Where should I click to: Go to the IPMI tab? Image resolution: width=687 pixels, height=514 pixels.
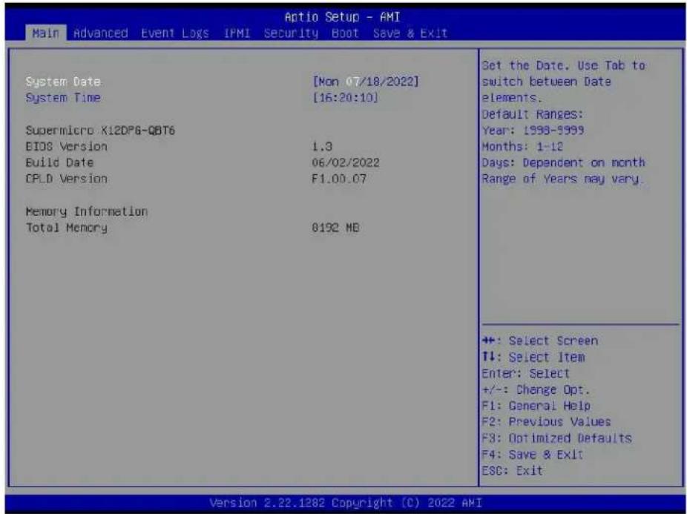(237, 33)
